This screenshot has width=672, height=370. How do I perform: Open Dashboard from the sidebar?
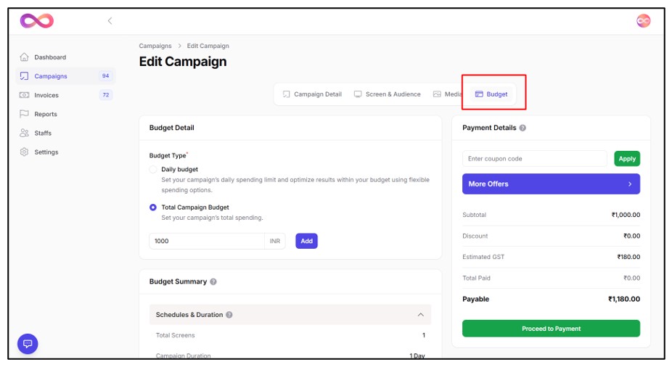point(49,57)
